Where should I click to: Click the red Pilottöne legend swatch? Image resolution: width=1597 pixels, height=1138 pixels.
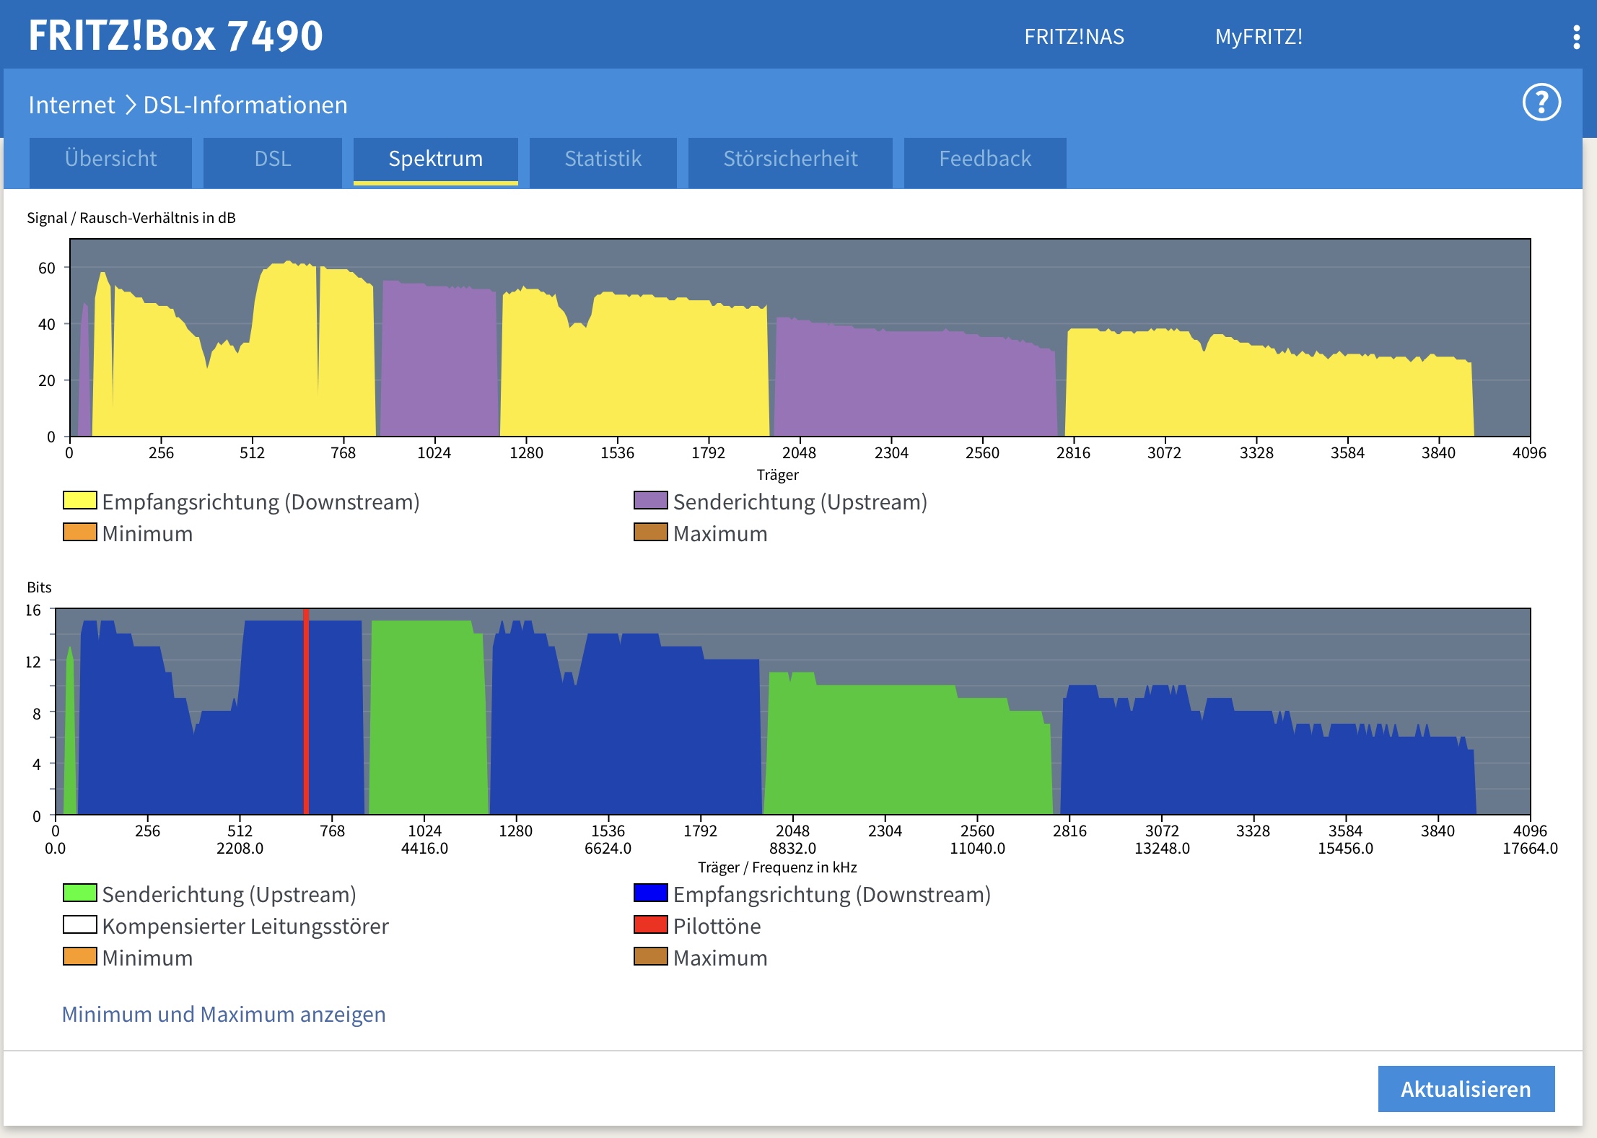(650, 924)
